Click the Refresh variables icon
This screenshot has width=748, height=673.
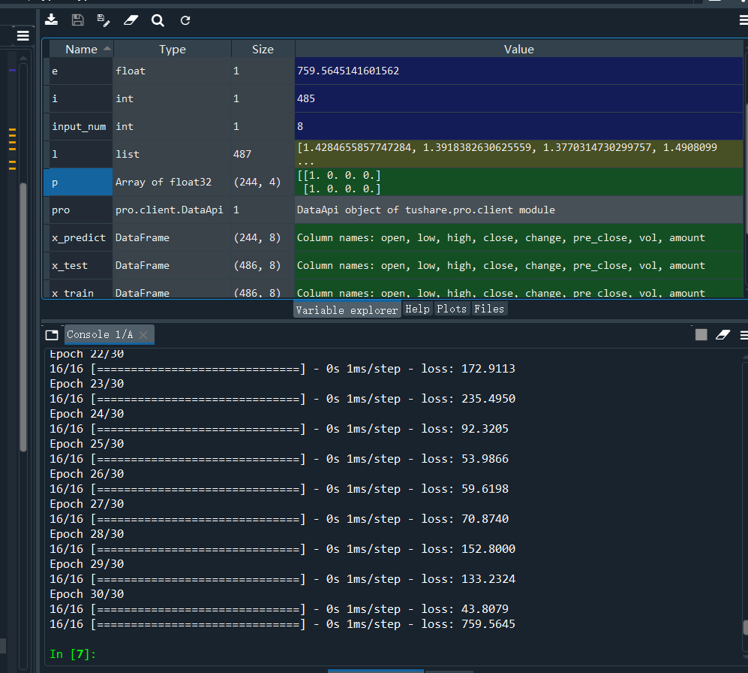[185, 20]
